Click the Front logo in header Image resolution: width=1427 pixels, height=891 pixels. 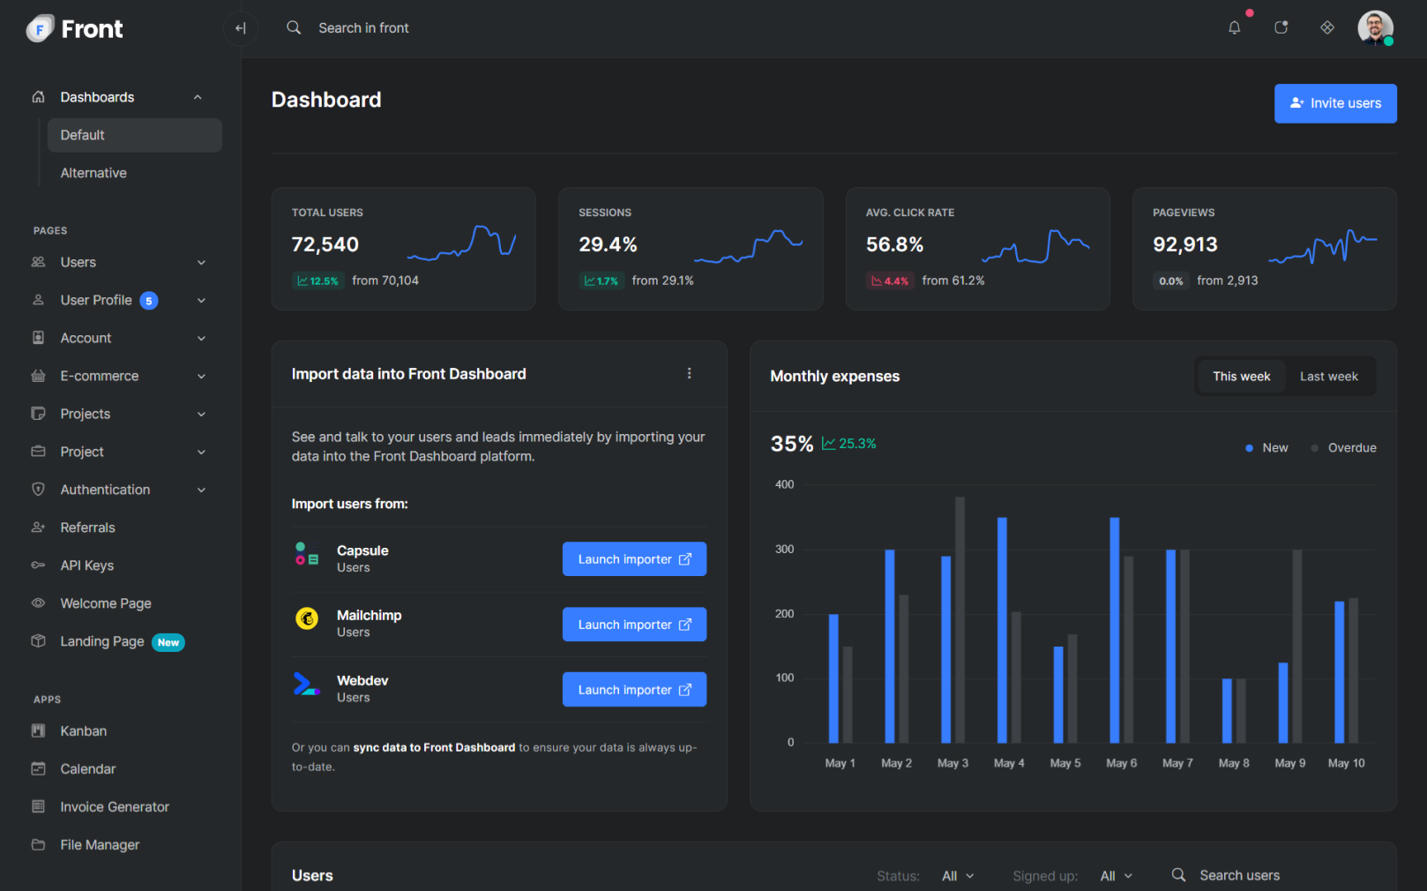click(x=75, y=29)
